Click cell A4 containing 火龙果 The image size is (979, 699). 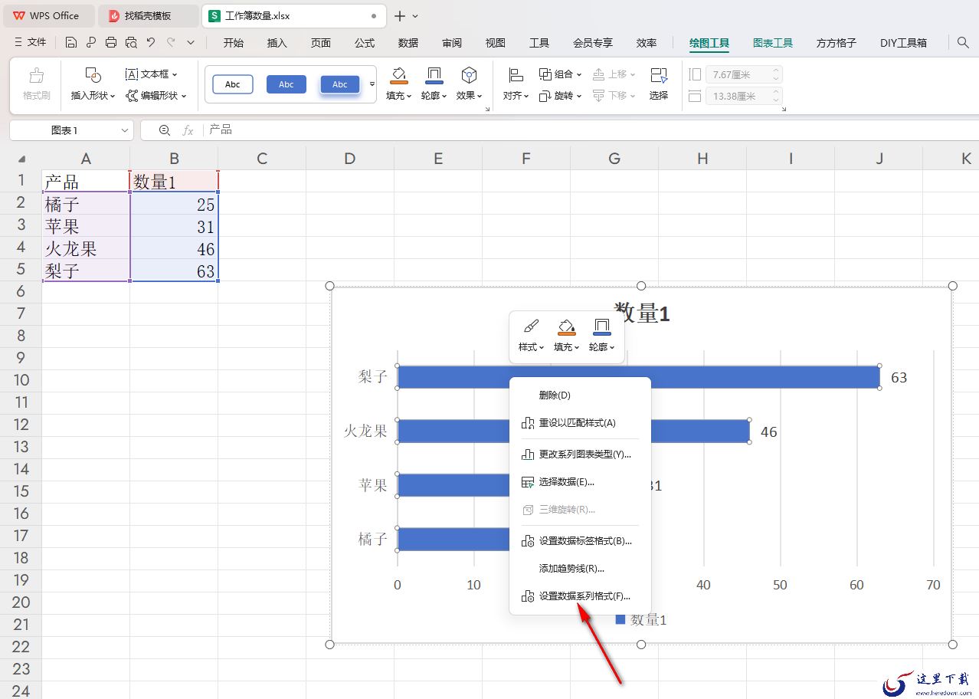(x=86, y=248)
